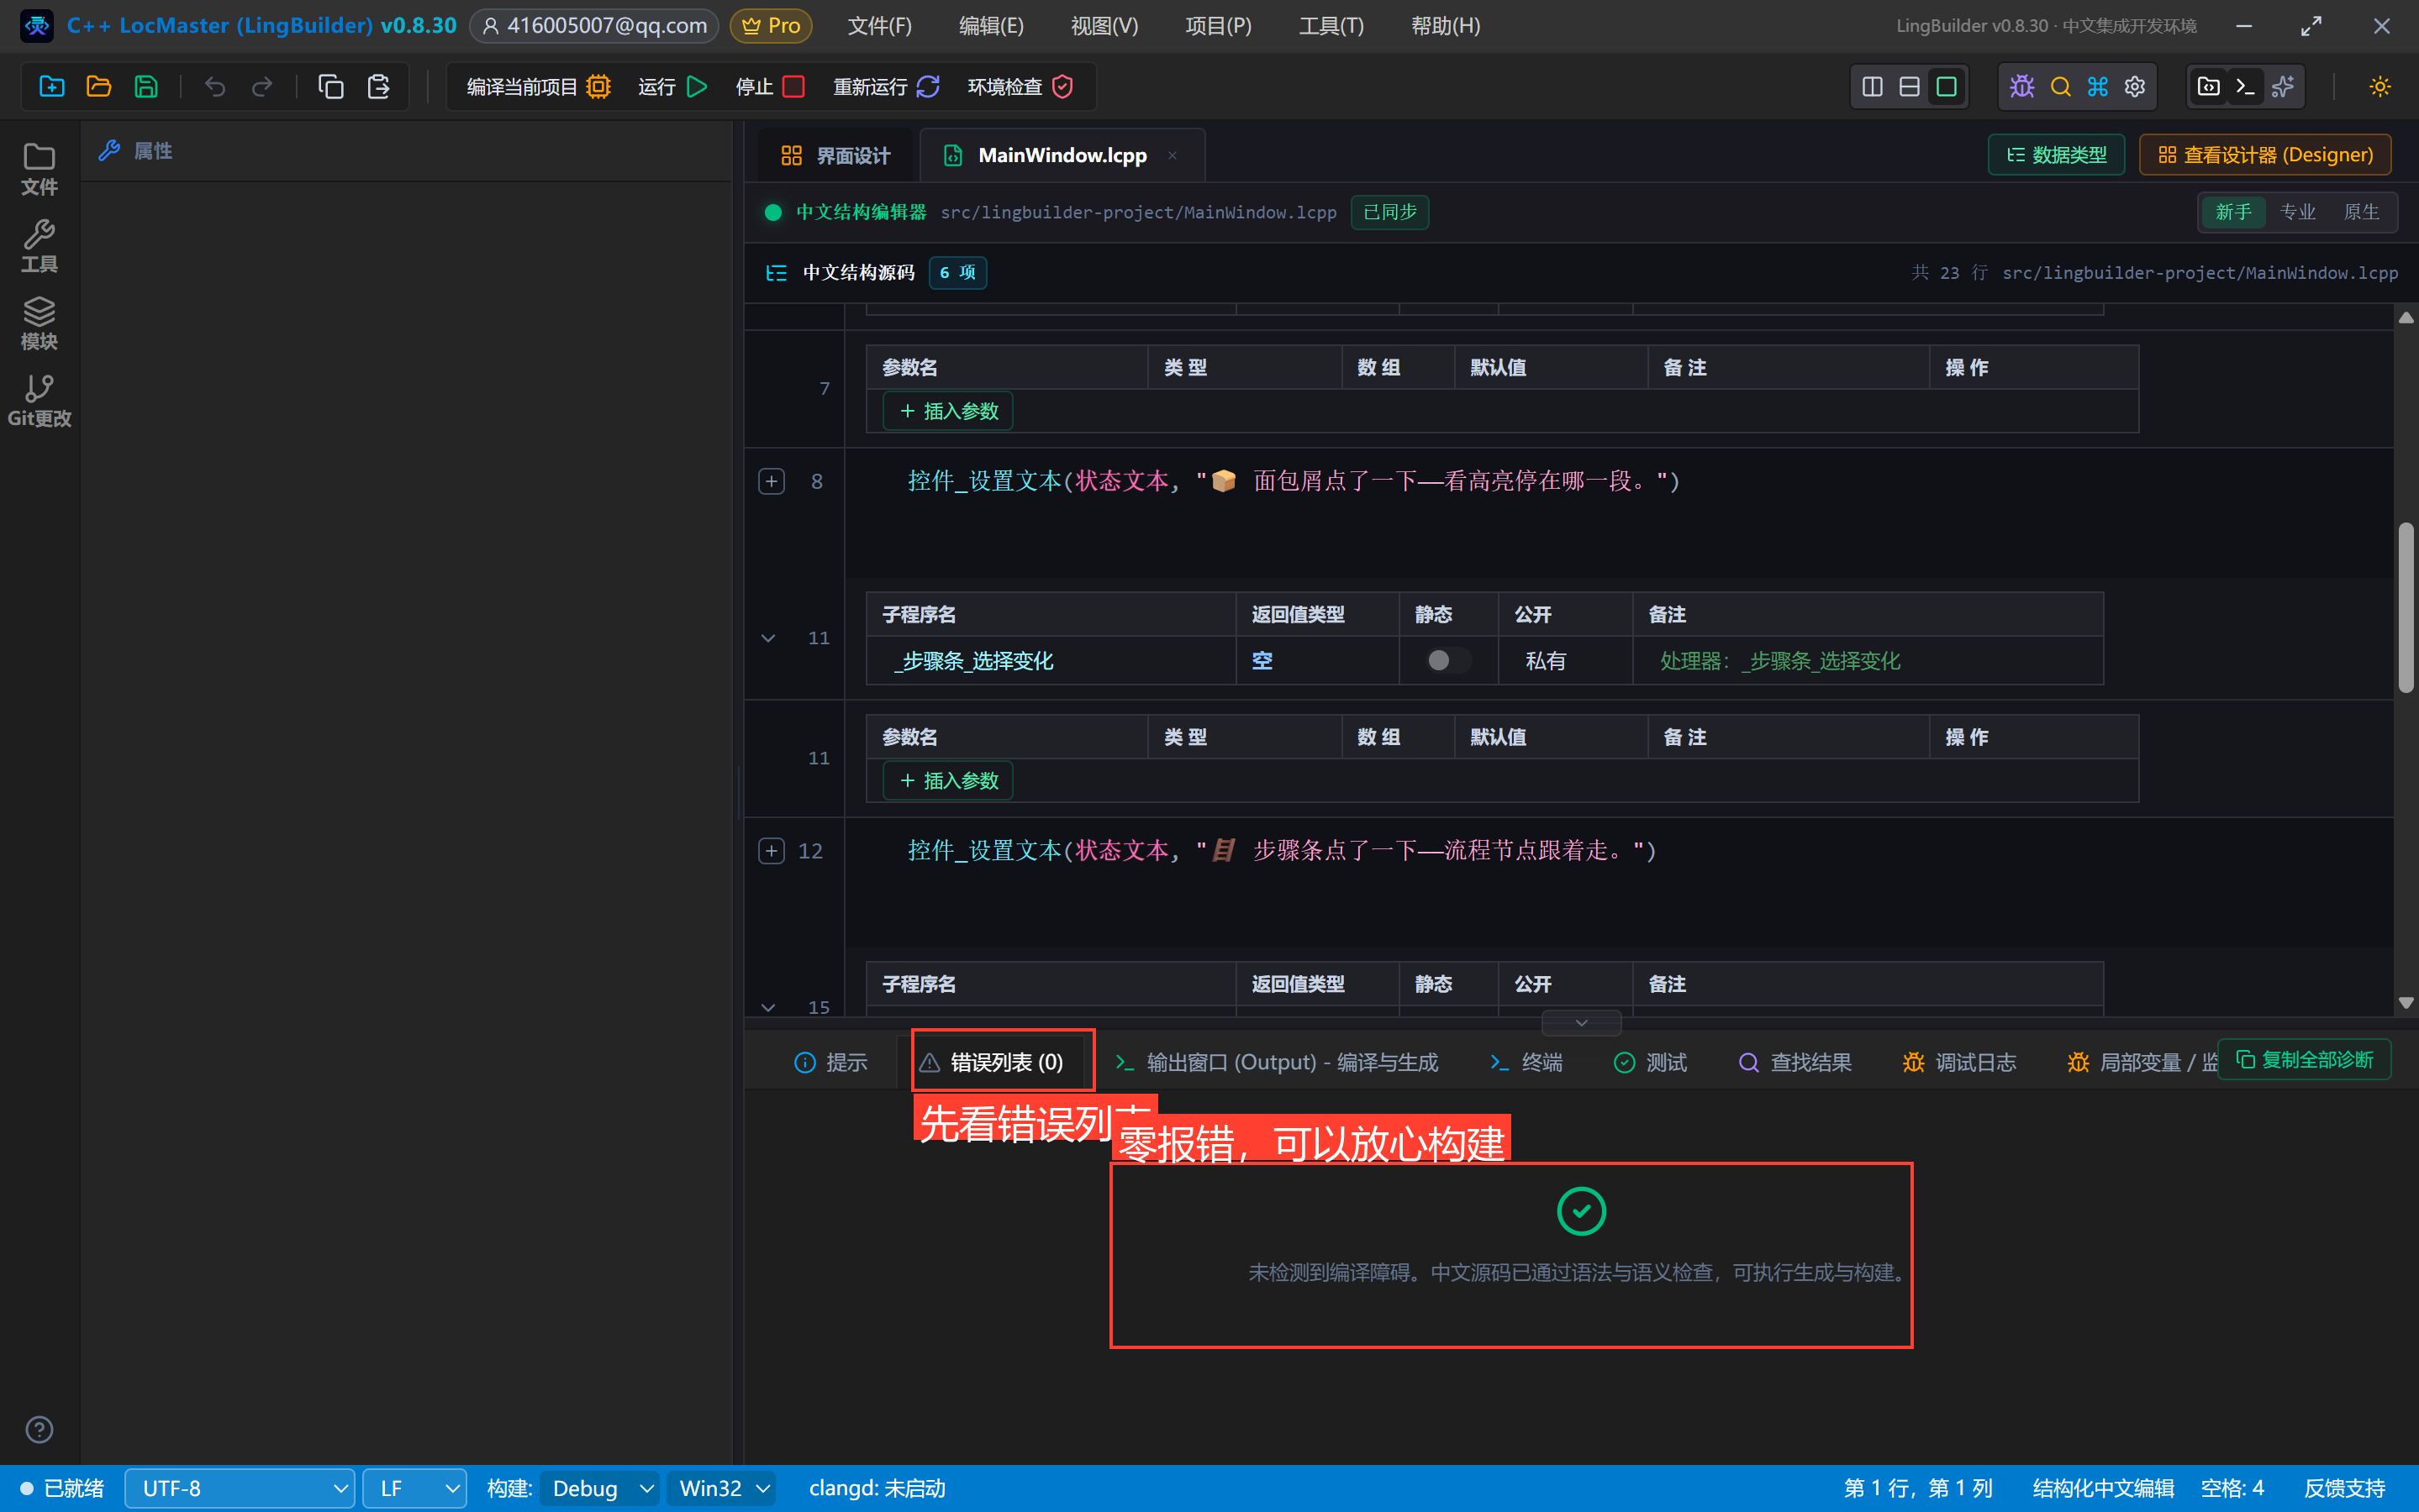
Task: Click the redo arrow icon
Action: 262,87
